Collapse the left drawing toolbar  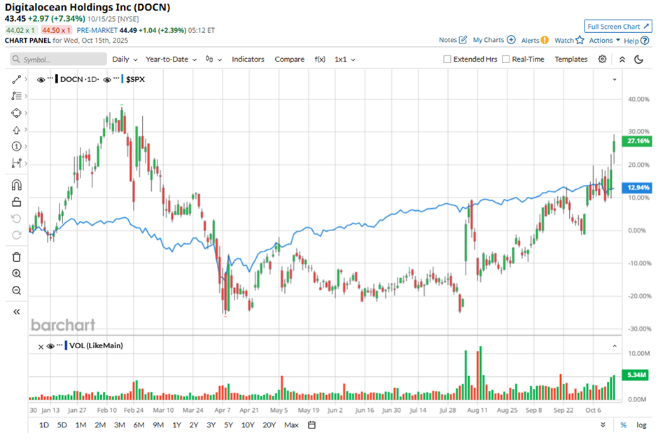point(16,312)
